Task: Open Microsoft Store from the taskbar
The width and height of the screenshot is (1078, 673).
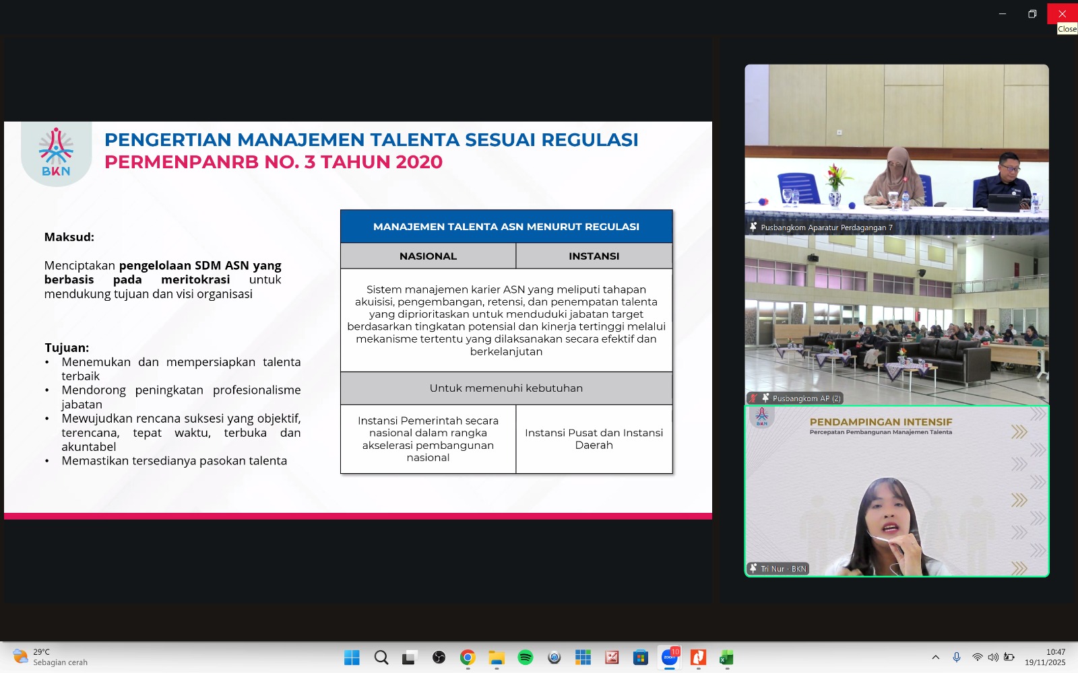Action: click(x=641, y=658)
